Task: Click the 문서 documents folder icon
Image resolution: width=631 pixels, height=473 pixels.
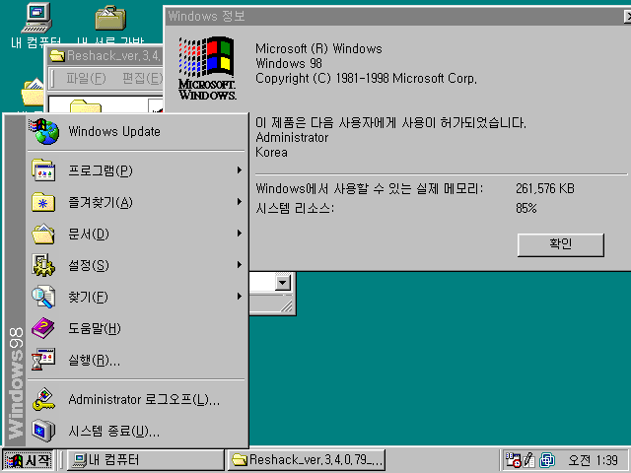Action: tap(43, 234)
